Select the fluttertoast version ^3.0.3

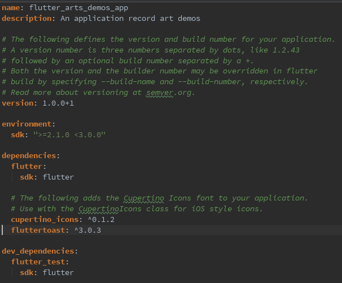tap(87, 230)
